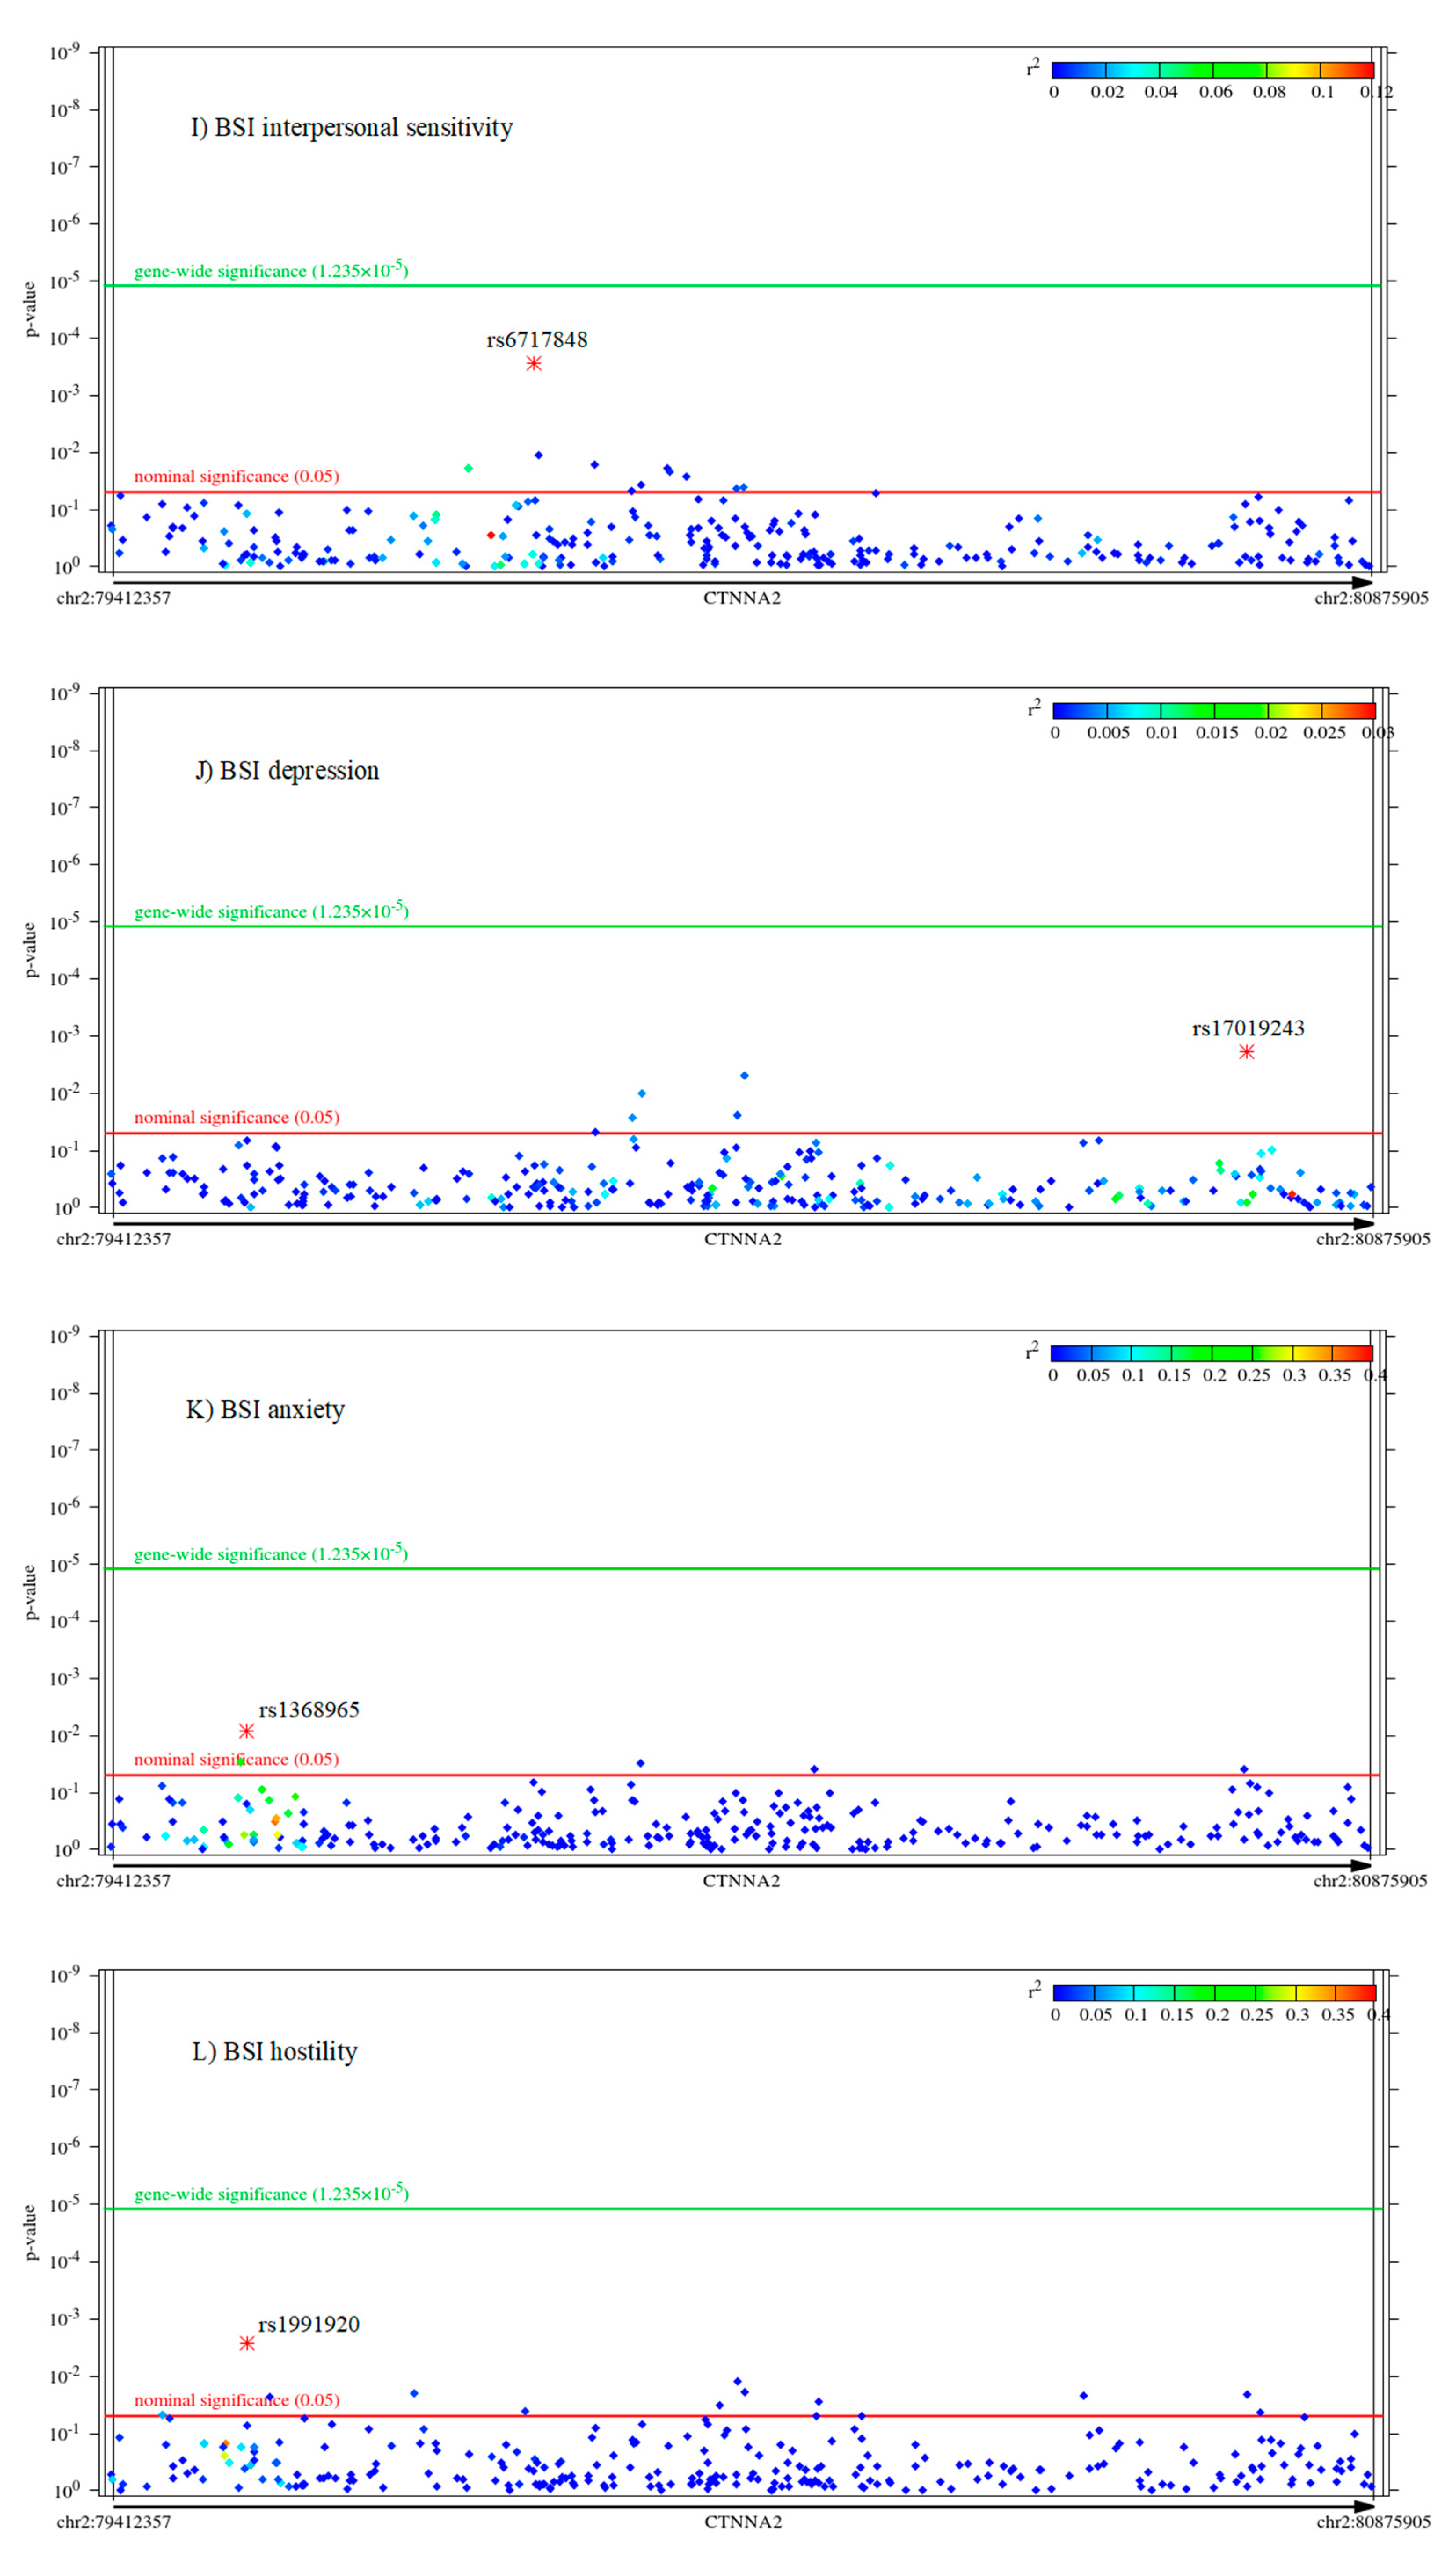Click the red rs6717848 star marker
This screenshot has width=1456, height=2566.
coord(534,363)
